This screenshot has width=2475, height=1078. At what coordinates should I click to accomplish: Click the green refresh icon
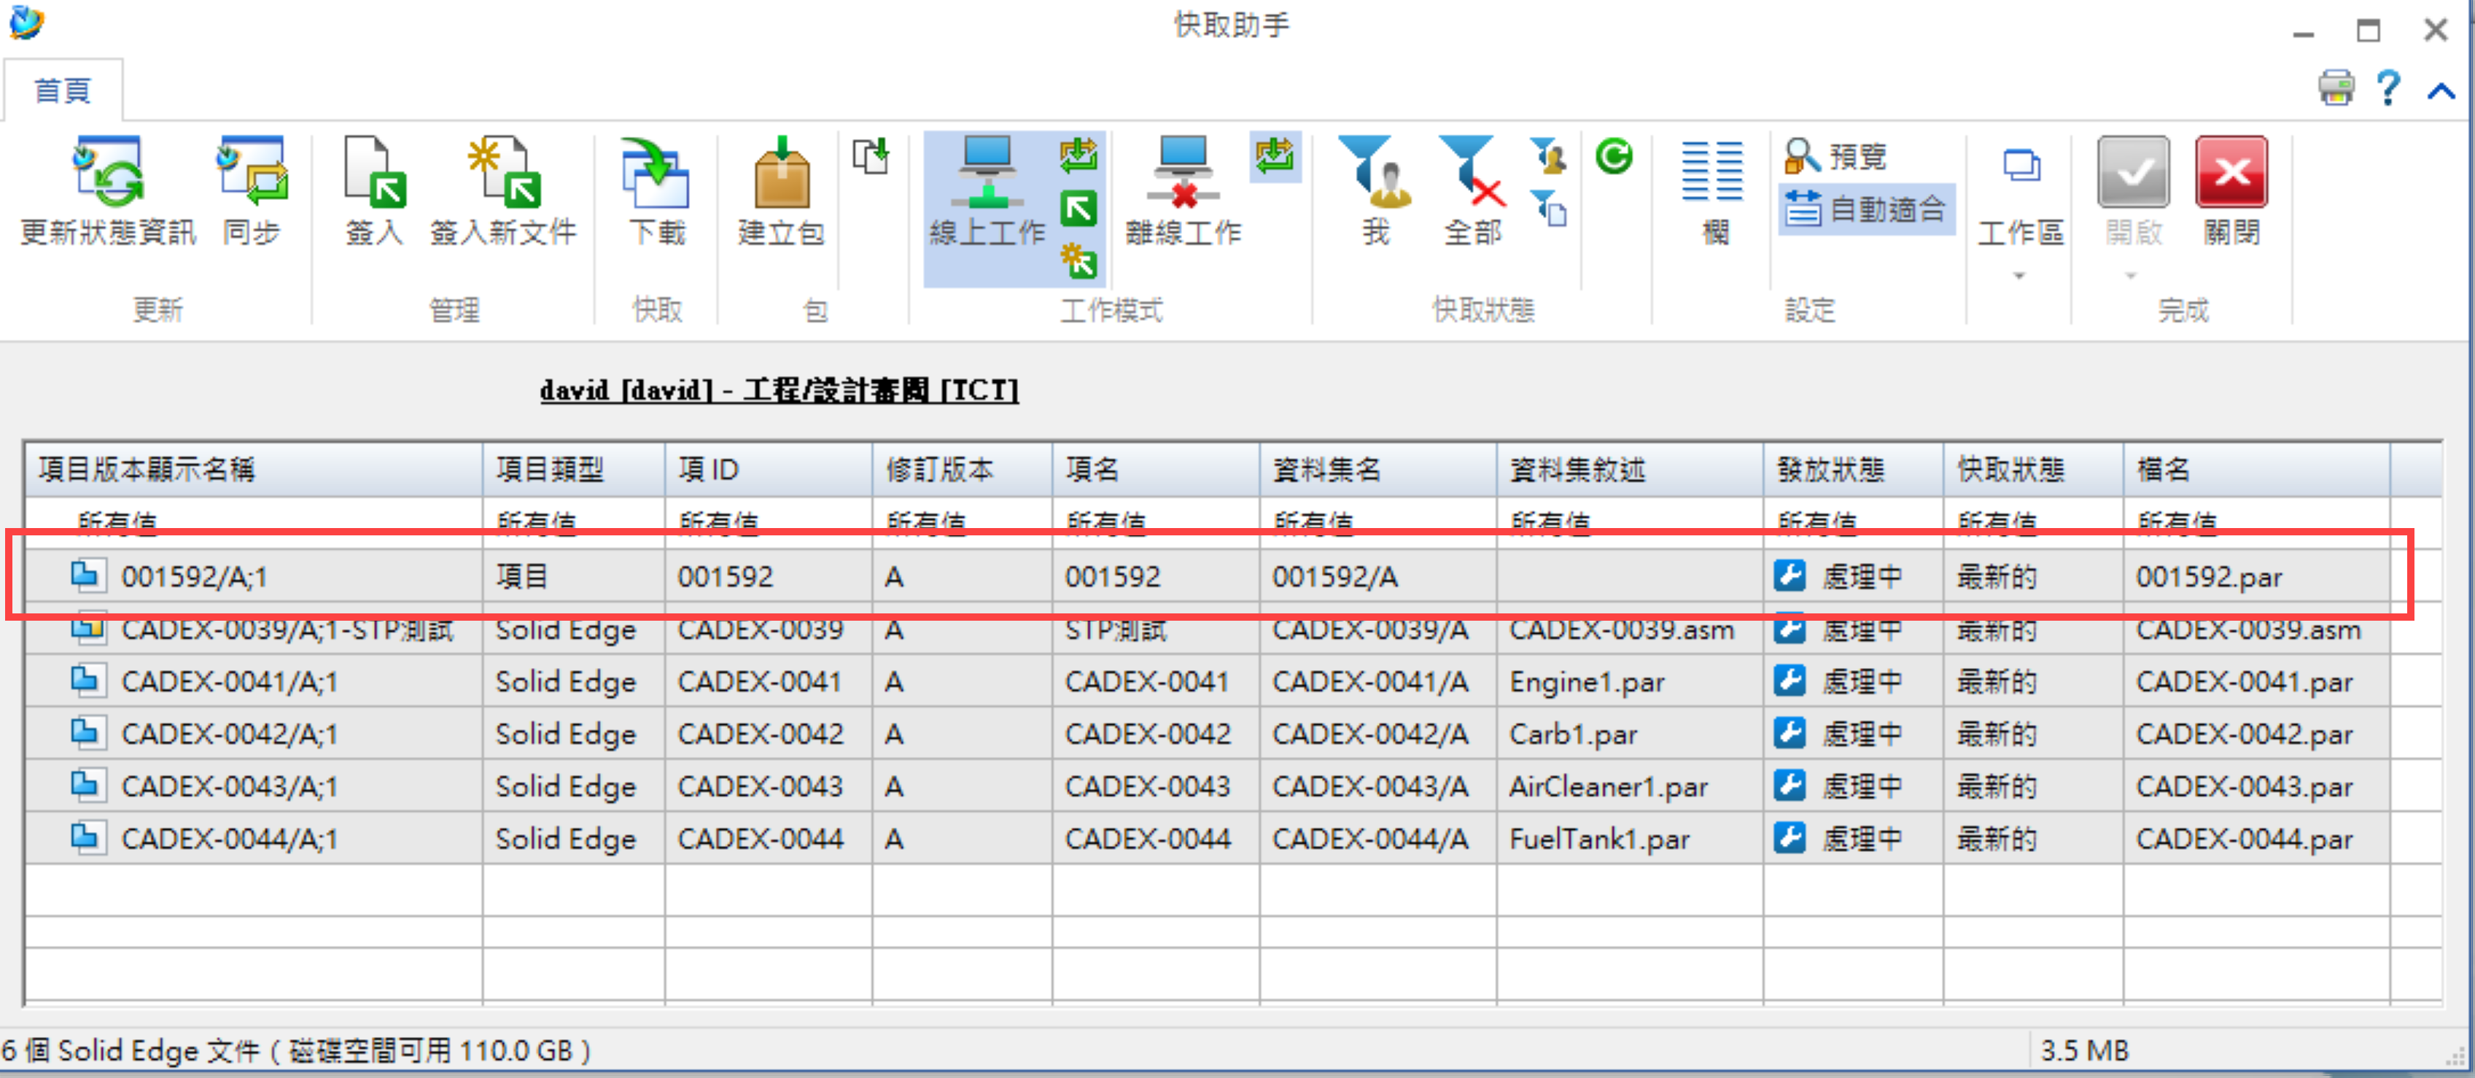pyautogui.click(x=1614, y=155)
